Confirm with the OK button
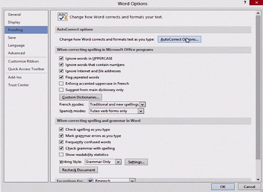 [x=223, y=187]
